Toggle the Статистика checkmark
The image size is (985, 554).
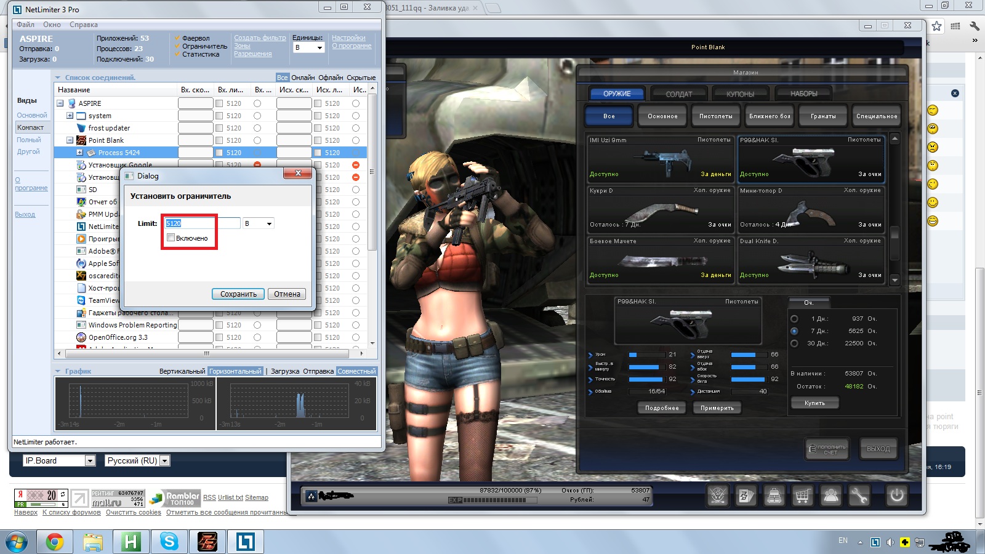coord(177,54)
